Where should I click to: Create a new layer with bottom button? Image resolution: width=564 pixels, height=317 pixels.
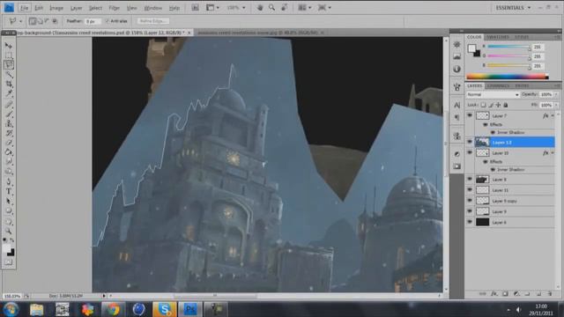pos(538,293)
